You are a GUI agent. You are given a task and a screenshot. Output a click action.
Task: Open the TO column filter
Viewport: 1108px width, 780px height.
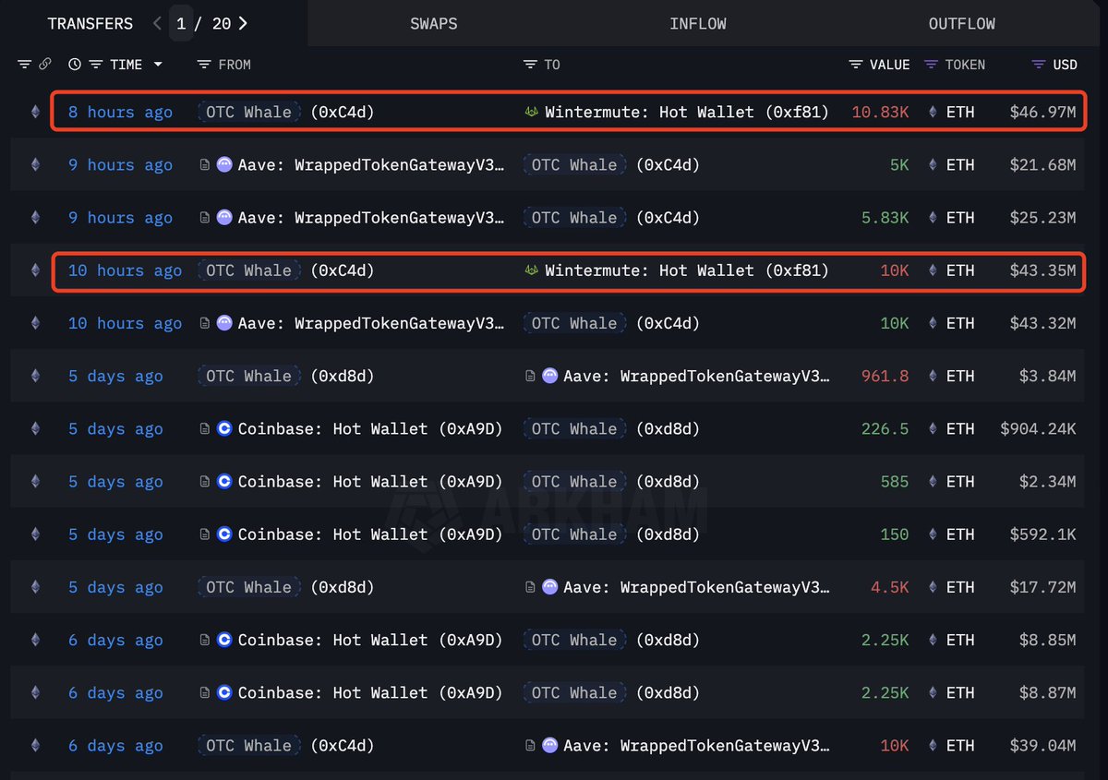[x=530, y=65]
